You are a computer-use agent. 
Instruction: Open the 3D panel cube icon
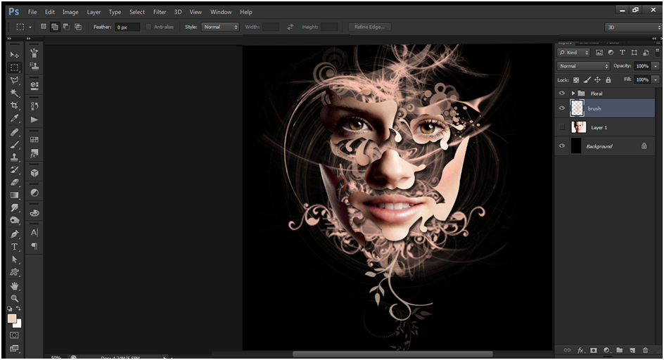pos(34,173)
